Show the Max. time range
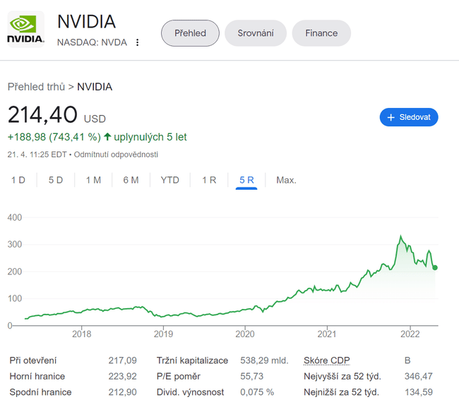The width and height of the screenshot is (459, 402). tap(286, 180)
